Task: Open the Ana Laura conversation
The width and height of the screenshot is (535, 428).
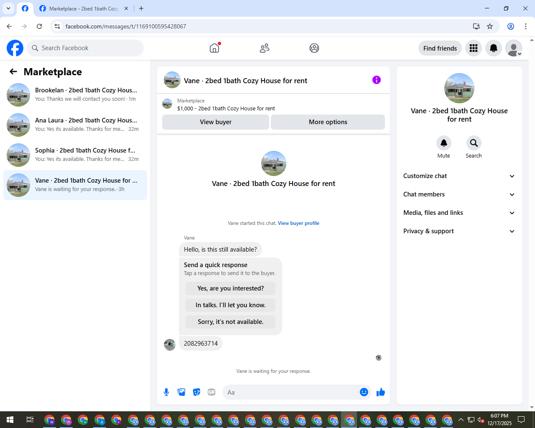Action: pos(75,125)
